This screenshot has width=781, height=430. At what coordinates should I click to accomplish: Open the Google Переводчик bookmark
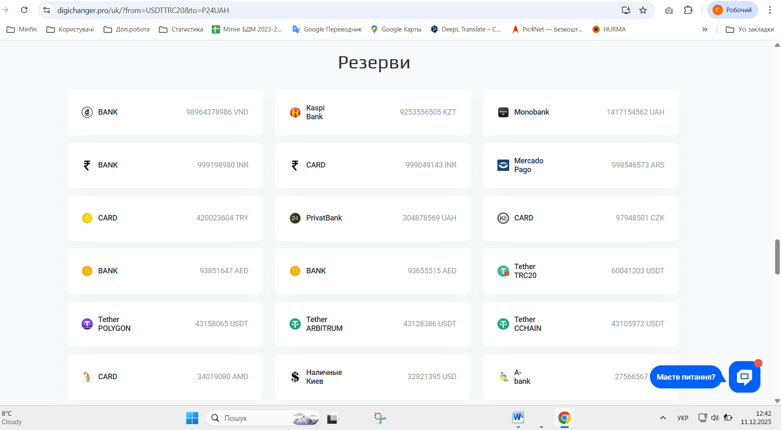point(327,29)
